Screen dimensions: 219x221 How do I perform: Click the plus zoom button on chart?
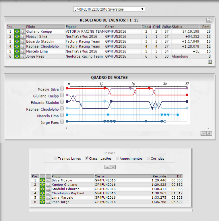(209, 133)
